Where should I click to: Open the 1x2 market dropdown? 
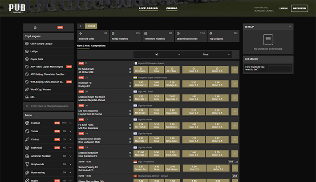(156, 55)
